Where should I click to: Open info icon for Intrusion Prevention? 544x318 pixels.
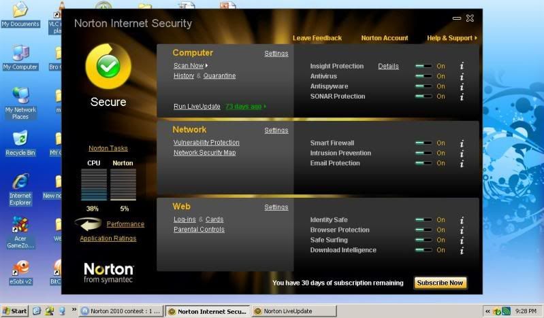462,153
